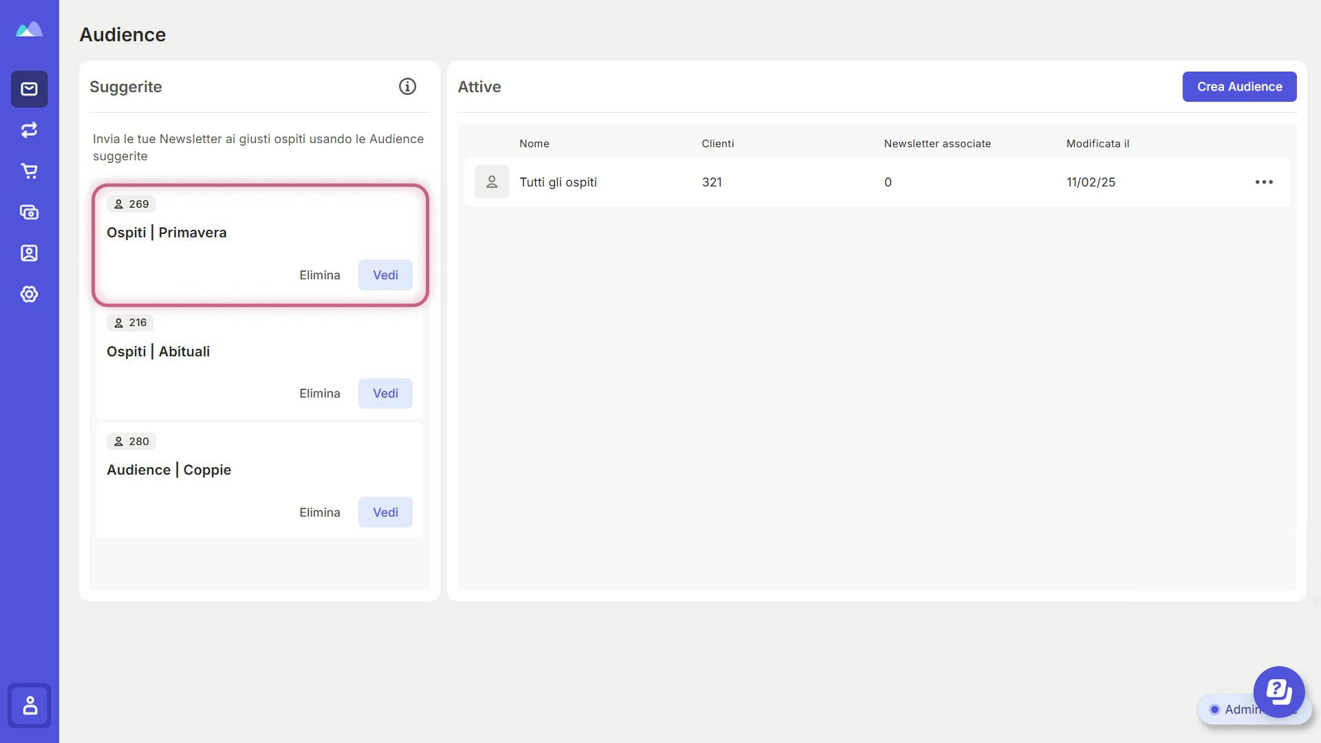Screen dimensions: 1321x743
Task: Click Elimina on Ospiti | Primavera card
Action: pyautogui.click(x=320, y=275)
